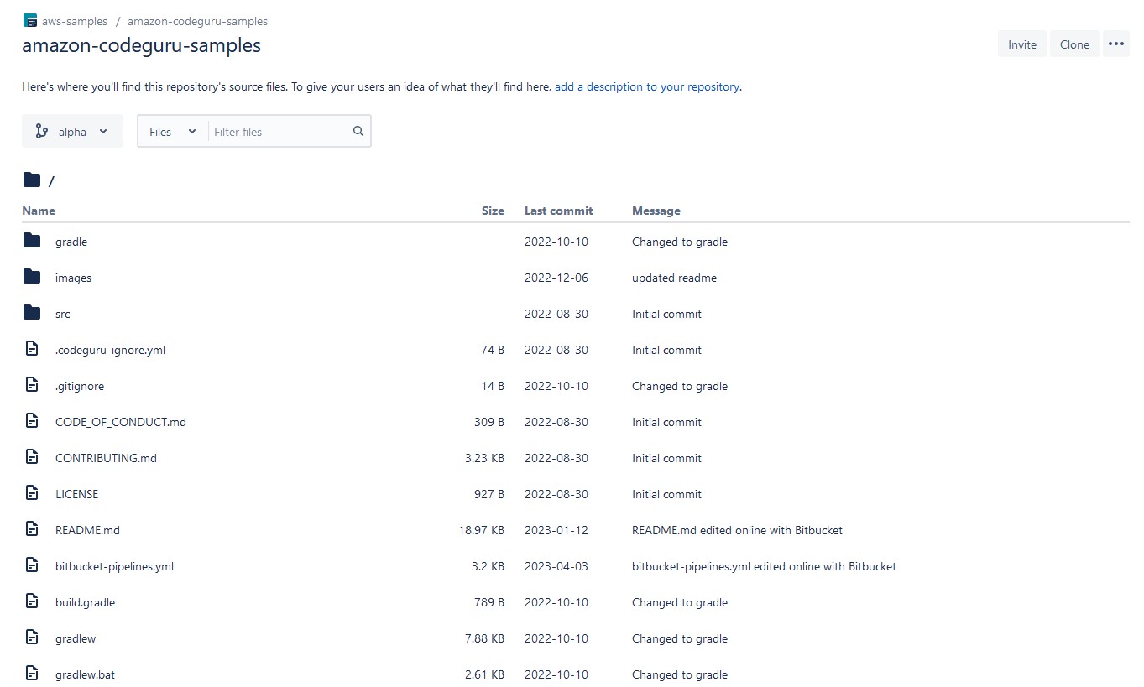Click the file icon for README.md
This screenshot has width=1144, height=687.
32,529
